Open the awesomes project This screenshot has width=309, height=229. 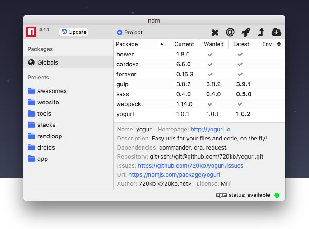click(x=47, y=91)
